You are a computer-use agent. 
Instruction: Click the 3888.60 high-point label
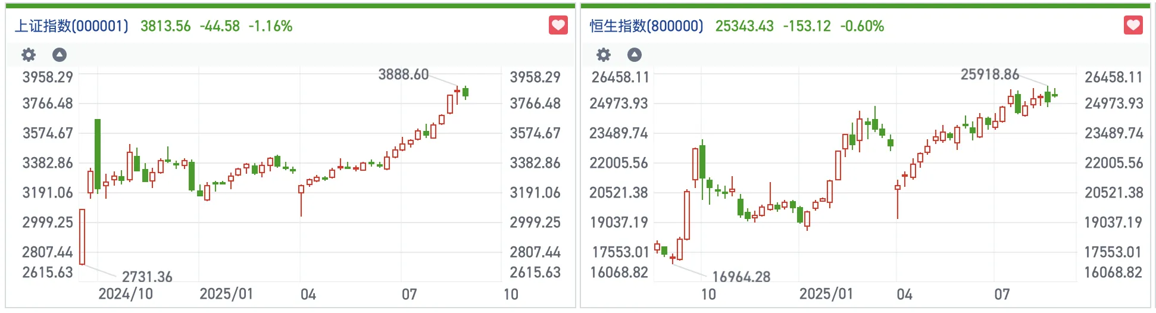pos(404,74)
